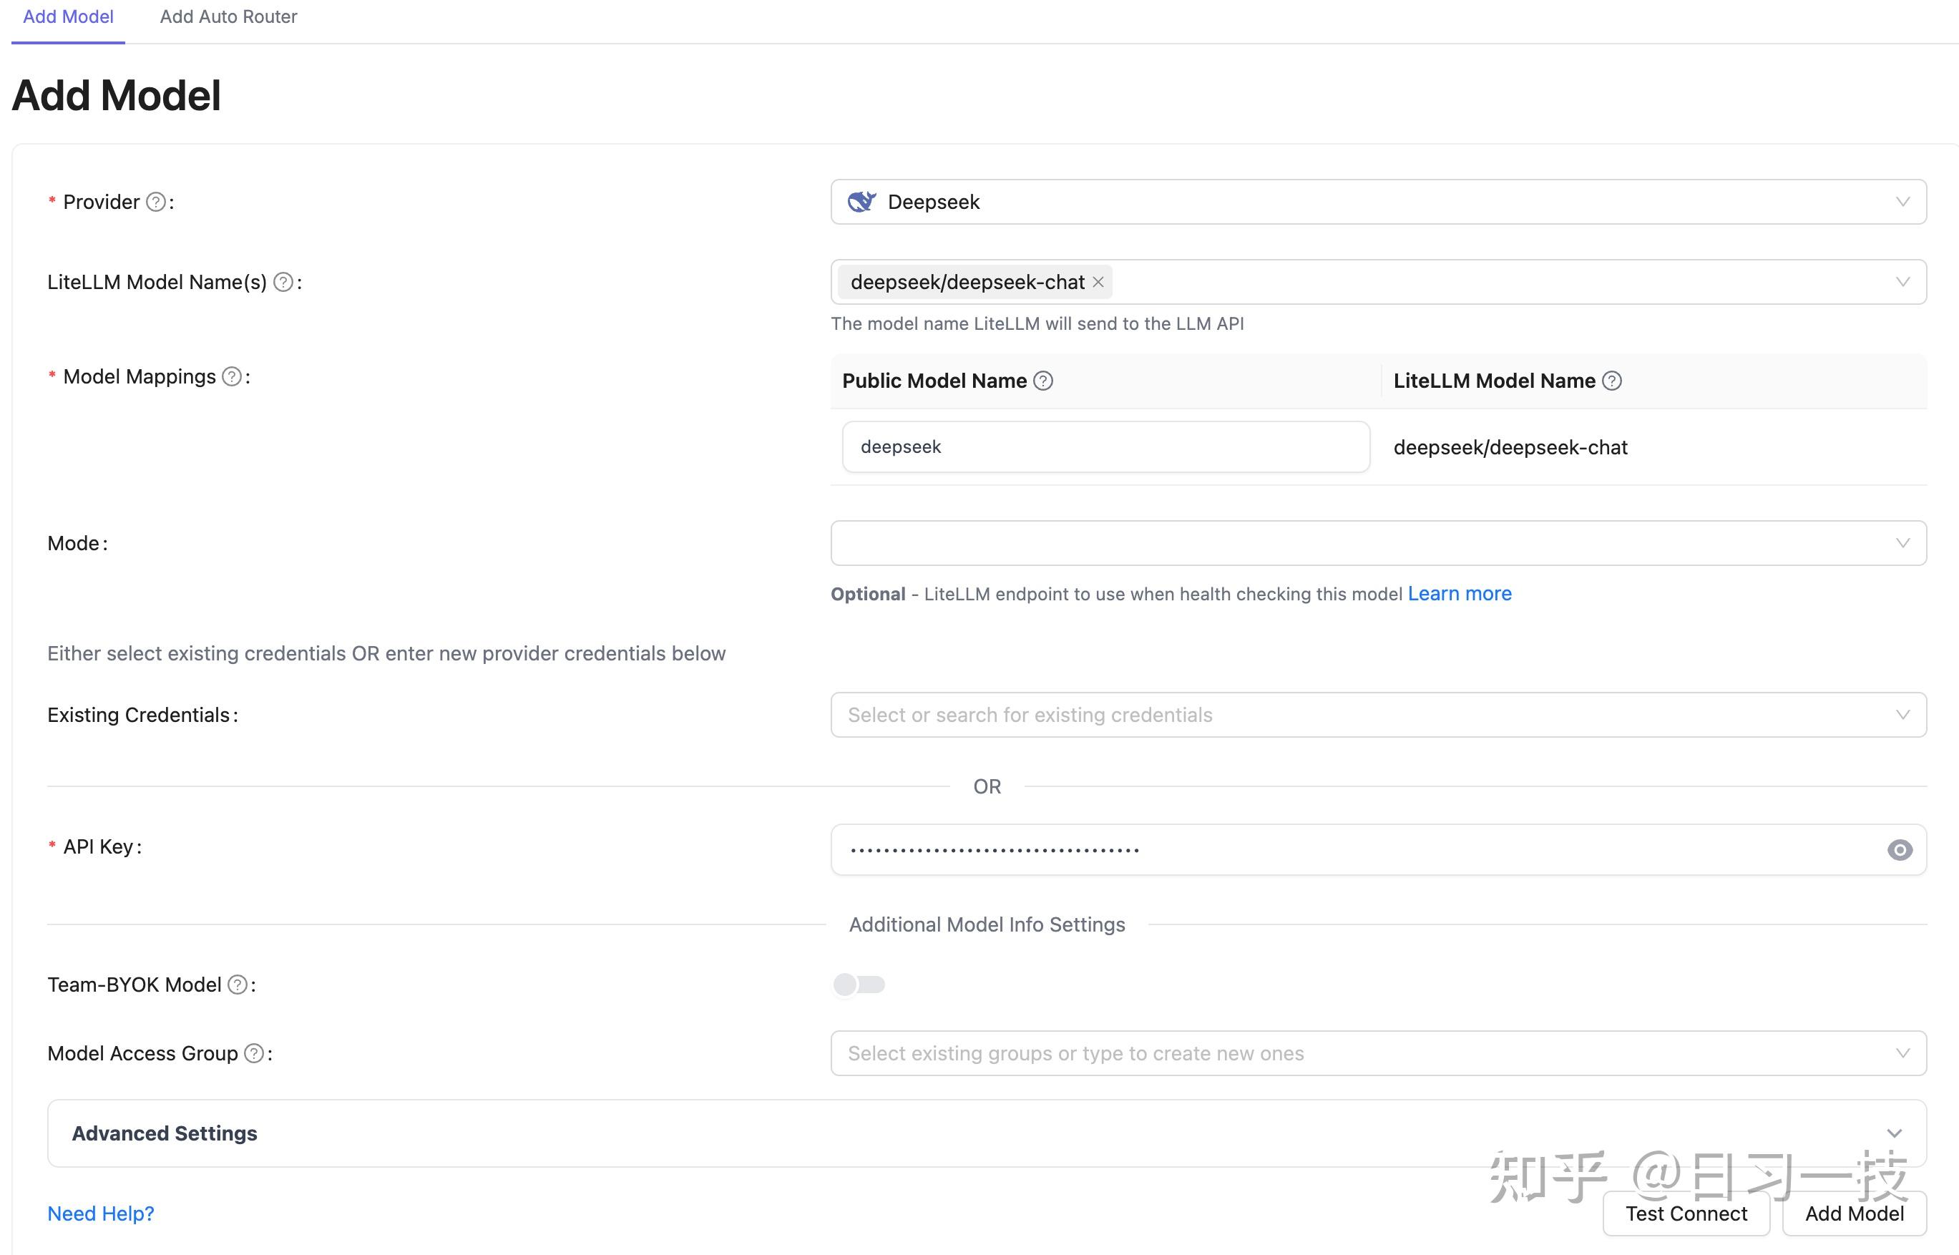
Task: Click the Additional Model Info Settings heading
Action: point(987,924)
